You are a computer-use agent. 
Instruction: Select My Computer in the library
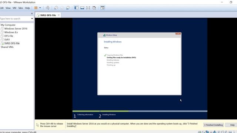tap(8, 25)
